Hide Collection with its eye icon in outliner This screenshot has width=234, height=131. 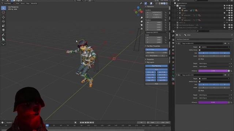(x=227, y=6)
